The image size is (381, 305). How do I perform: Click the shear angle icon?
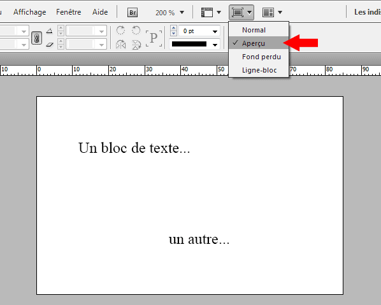pos(50,45)
